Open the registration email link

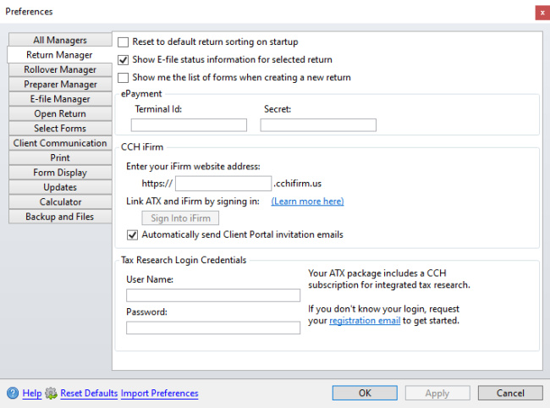tap(365, 321)
